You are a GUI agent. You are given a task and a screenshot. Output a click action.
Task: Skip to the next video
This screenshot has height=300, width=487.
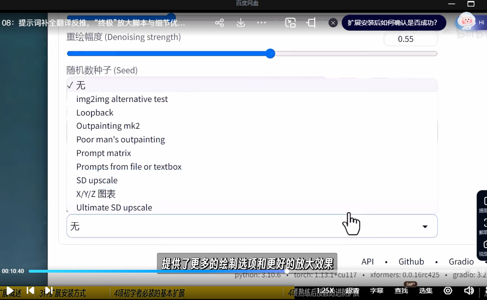[x=49, y=291]
